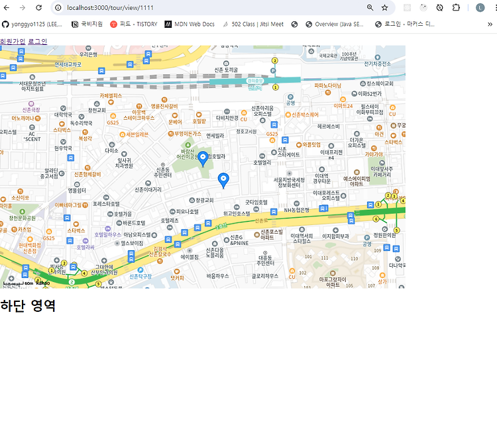Go back with the browser back arrow
This screenshot has height=431, width=497.
coord(7,7)
